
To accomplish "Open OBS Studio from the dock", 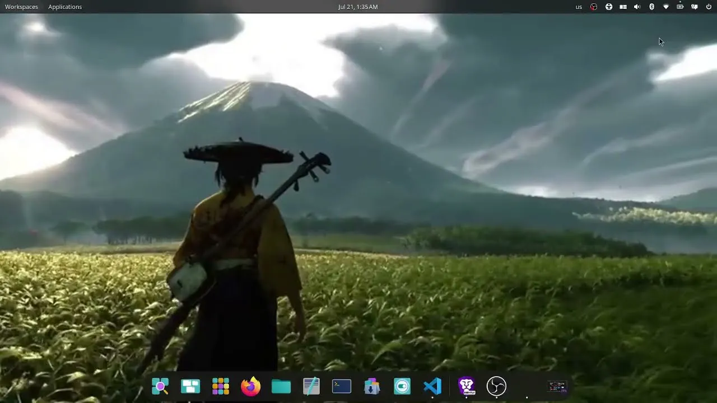I will 496,386.
